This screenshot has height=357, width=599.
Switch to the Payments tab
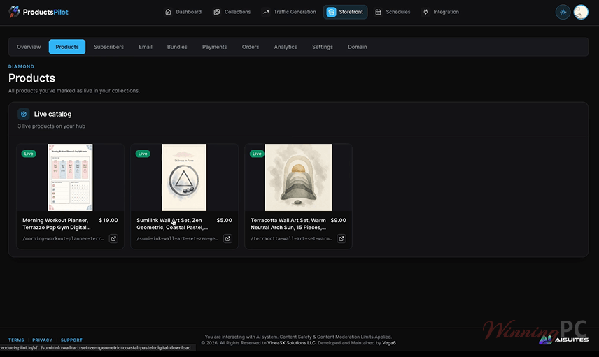pyautogui.click(x=214, y=47)
